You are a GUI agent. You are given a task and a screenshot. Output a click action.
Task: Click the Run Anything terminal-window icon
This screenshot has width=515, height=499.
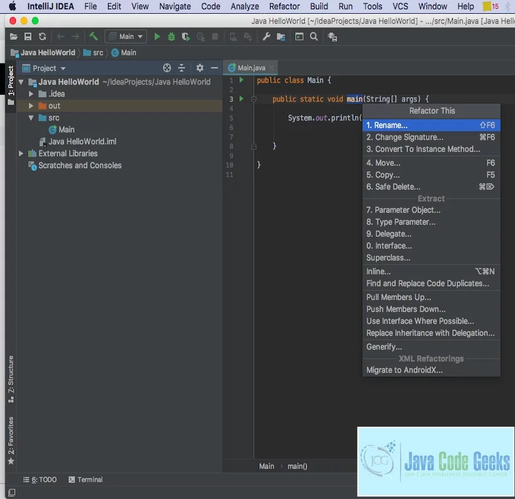tap(299, 36)
